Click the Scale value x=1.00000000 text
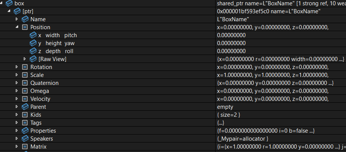Image resolution: width=346 pixels, height=152 pixels. point(235,75)
